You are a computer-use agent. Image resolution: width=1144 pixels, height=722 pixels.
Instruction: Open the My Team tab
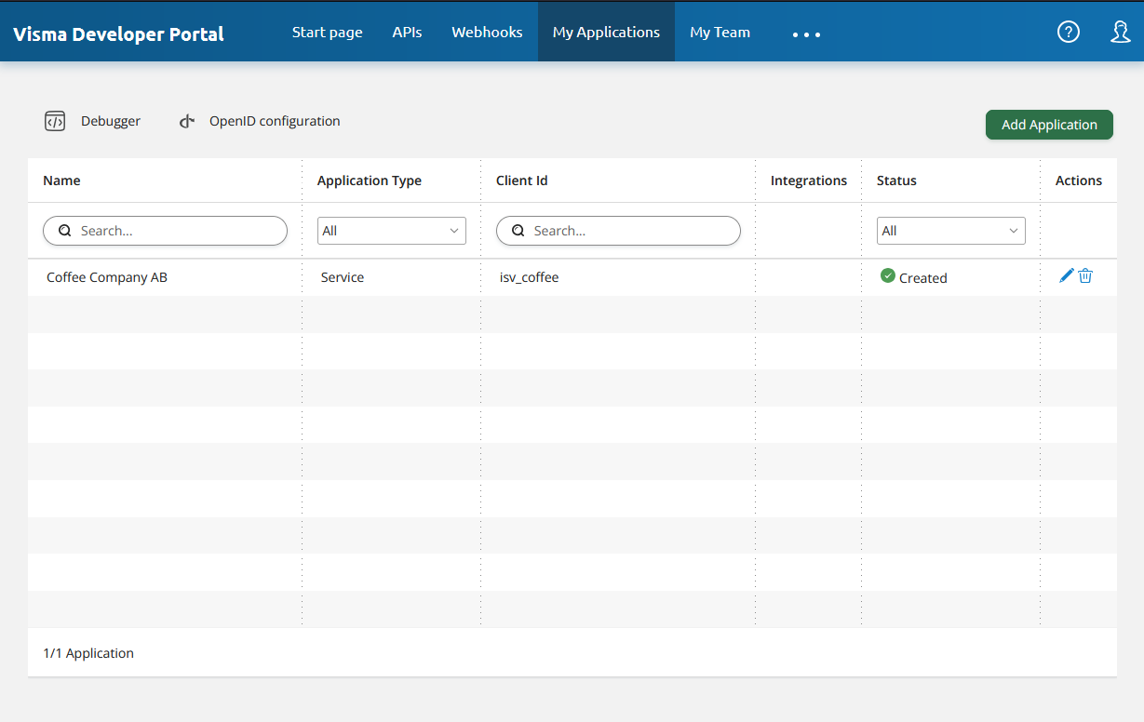(720, 32)
